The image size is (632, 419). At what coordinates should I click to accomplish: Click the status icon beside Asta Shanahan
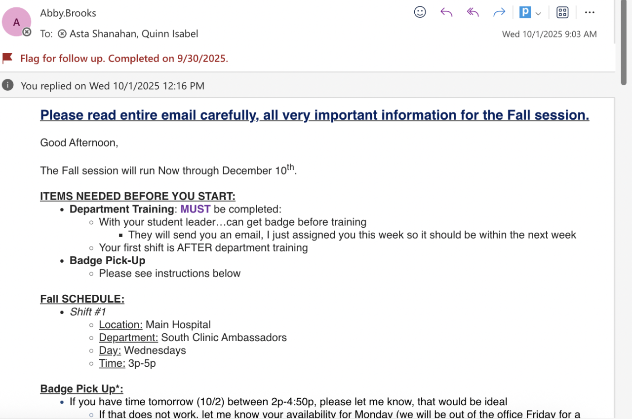tap(62, 34)
